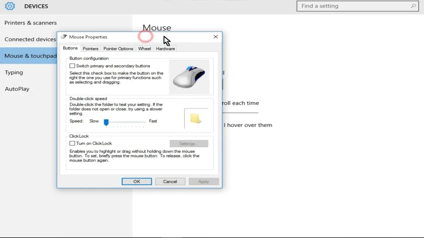Click the mouse icon in dialog title bar

64,36
